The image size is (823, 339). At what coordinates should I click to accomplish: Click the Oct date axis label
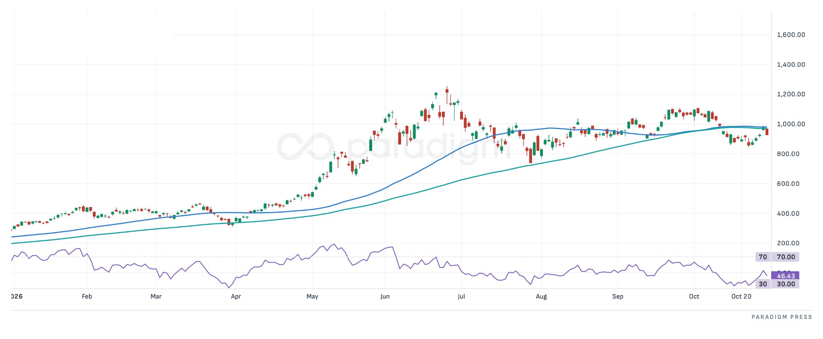coord(694,296)
